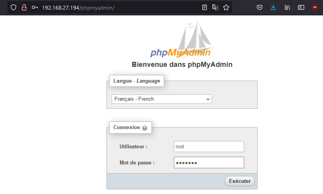Toggle reader view in the address bar
Image resolution: width=323 pixels, height=194 pixels.
[x=204, y=8]
